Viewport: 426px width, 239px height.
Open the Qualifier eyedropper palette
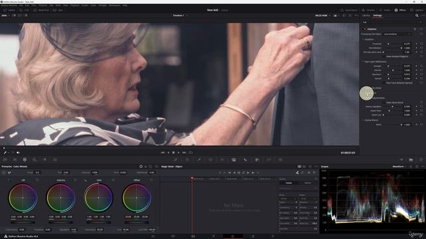click(x=199, y=159)
